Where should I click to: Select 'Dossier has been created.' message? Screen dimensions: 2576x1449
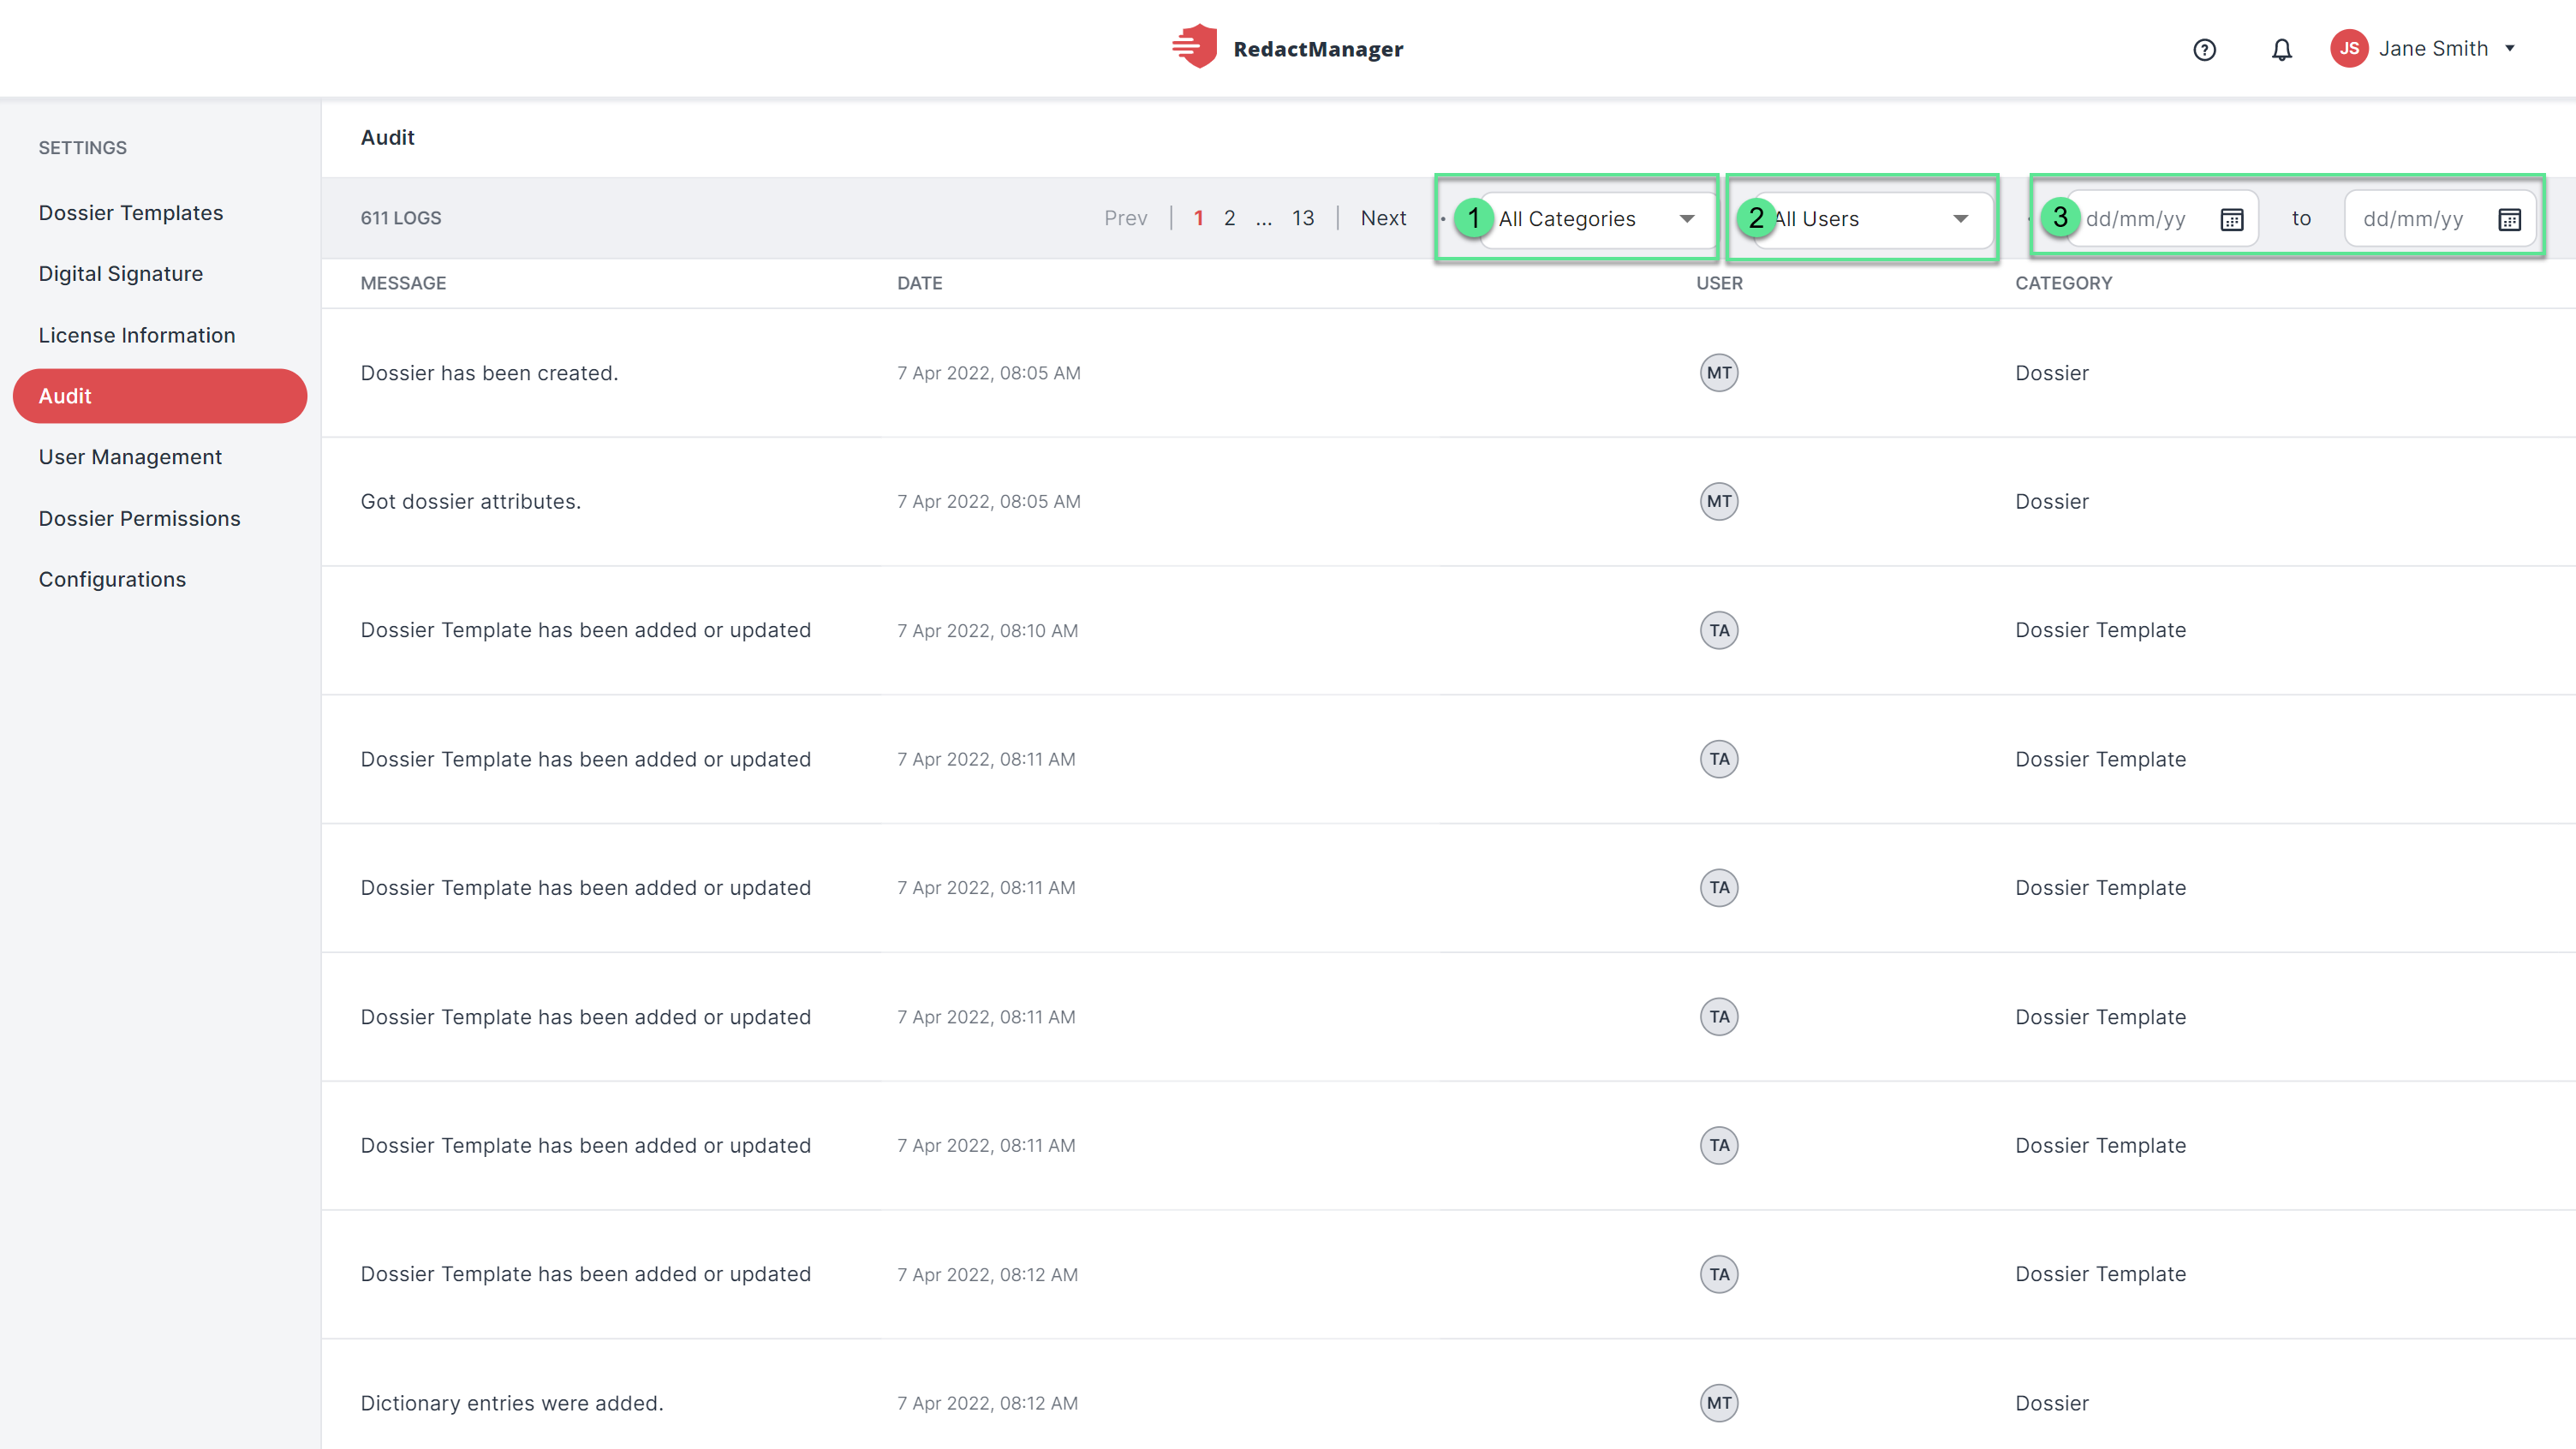tap(489, 373)
